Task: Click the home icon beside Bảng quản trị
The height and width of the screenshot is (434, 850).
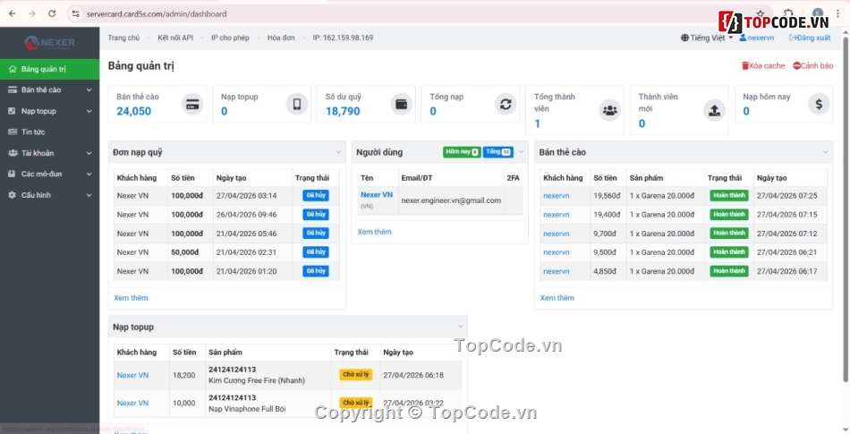Action: click(x=13, y=69)
